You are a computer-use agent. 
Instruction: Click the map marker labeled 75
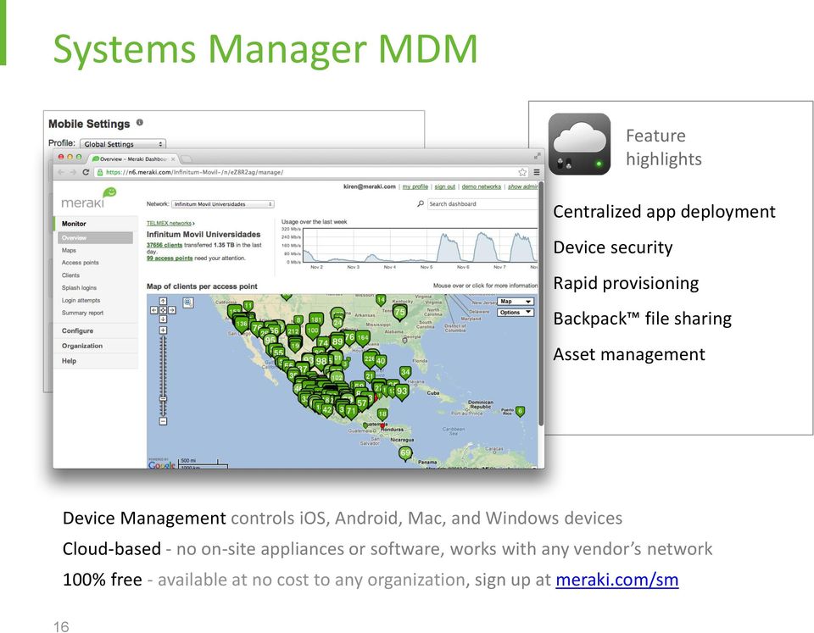[399, 313]
